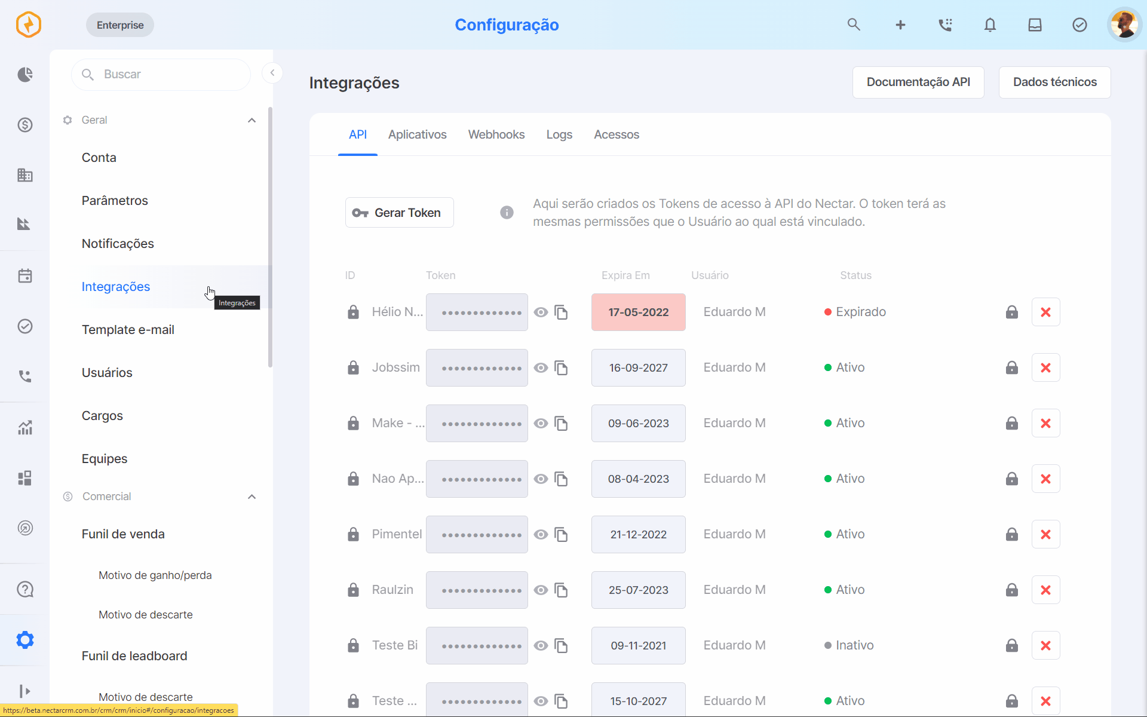The image size is (1147, 717).
Task: Open the calendar icon in left sidebar
Action: 25,276
